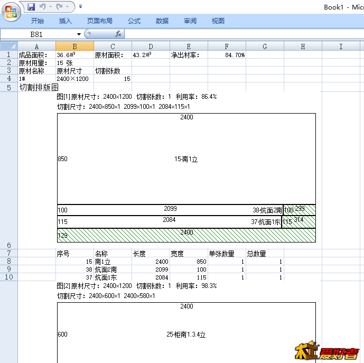Select the 15-南1立 rectangle in the diagram
Image resolution: width=364 pixels, height=363 pixels.
(x=186, y=159)
